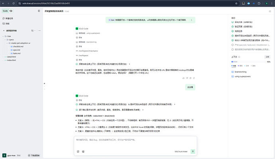Open the brainstorming skill entry
This screenshot has width=275, height=159.
coord(239,72)
